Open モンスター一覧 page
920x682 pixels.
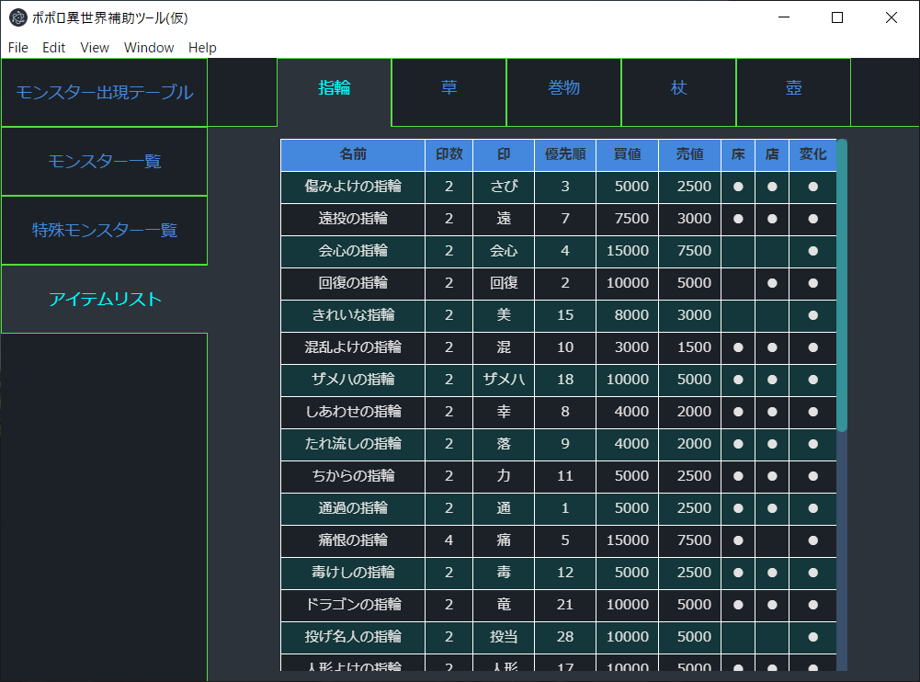coord(105,162)
